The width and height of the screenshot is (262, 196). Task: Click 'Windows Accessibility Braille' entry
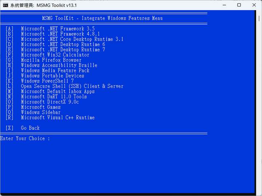click(59, 65)
